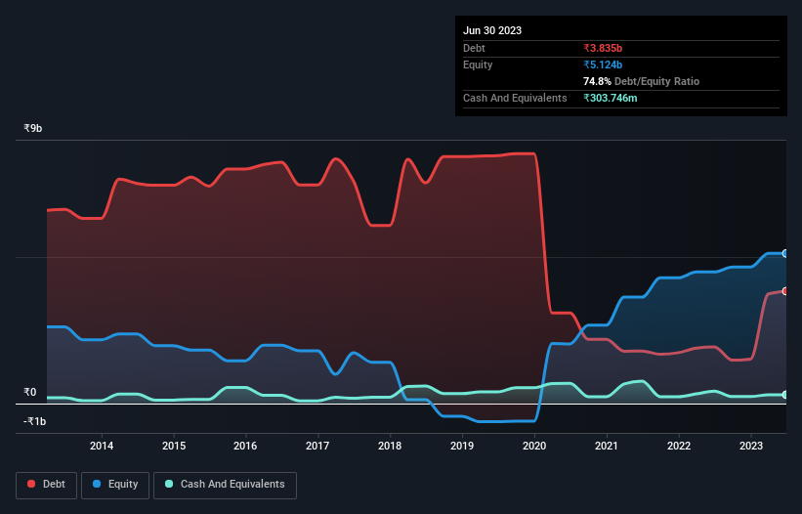Click the 2015 x-axis label
Screen dimensions: 802x514
pos(174,446)
